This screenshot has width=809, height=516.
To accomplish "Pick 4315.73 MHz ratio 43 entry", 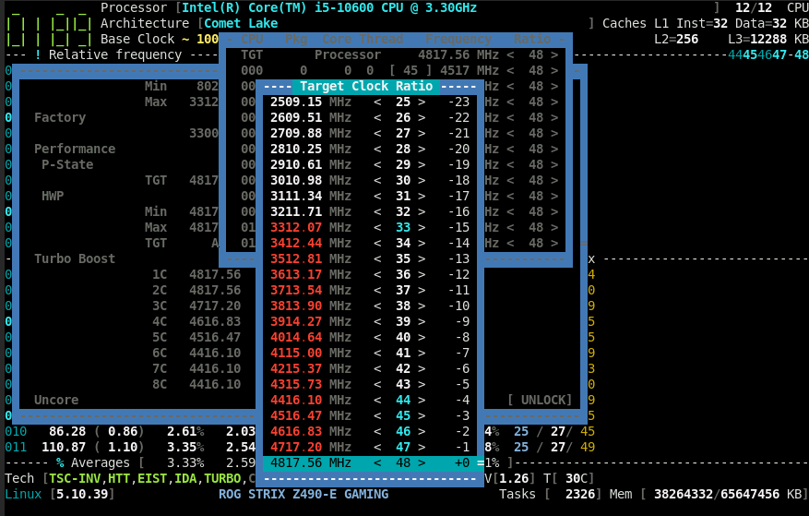I will pyautogui.click(x=370, y=384).
